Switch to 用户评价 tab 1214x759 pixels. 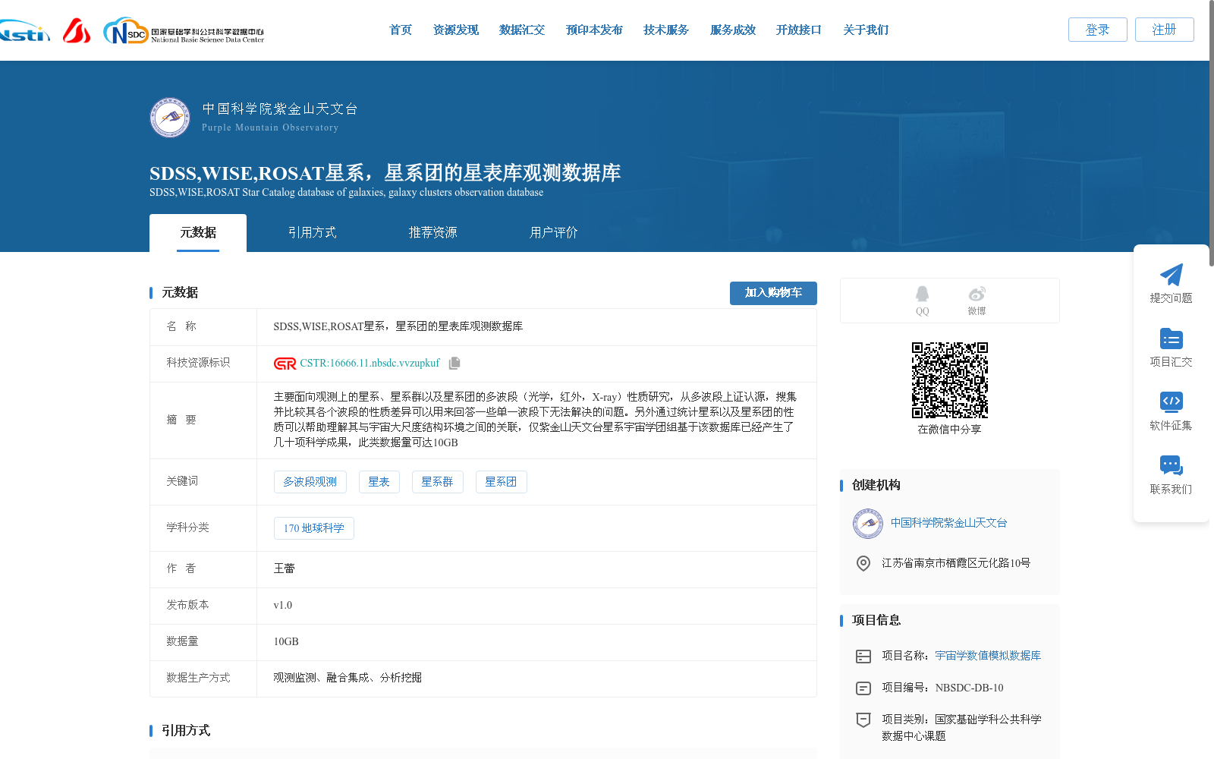(x=553, y=233)
